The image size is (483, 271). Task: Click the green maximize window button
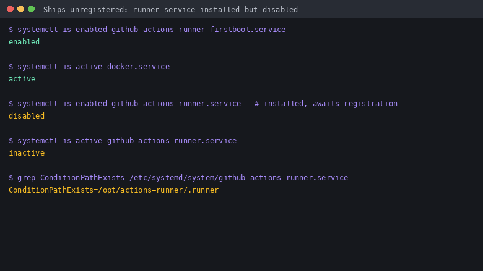[31, 9]
